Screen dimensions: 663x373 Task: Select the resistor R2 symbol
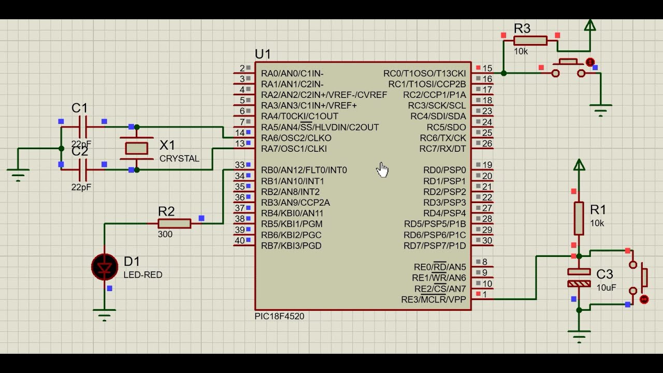click(x=175, y=223)
